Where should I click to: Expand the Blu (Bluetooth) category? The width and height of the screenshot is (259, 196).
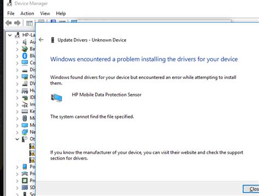[x=17, y=56]
